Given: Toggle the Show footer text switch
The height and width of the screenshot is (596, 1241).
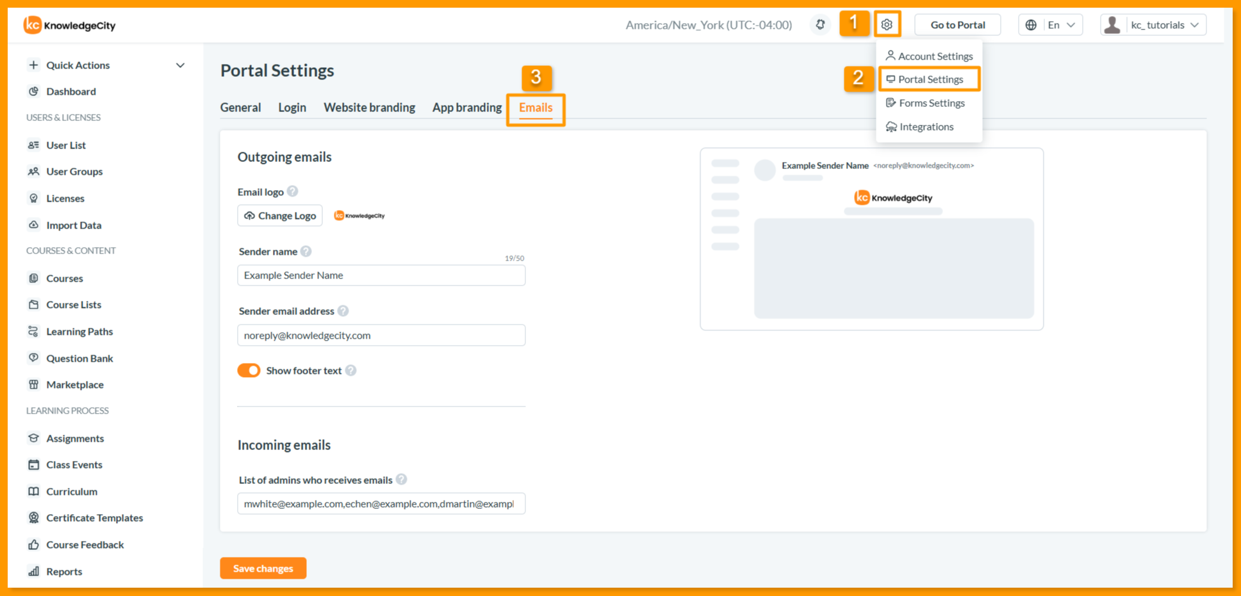Looking at the screenshot, I should coord(249,371).
